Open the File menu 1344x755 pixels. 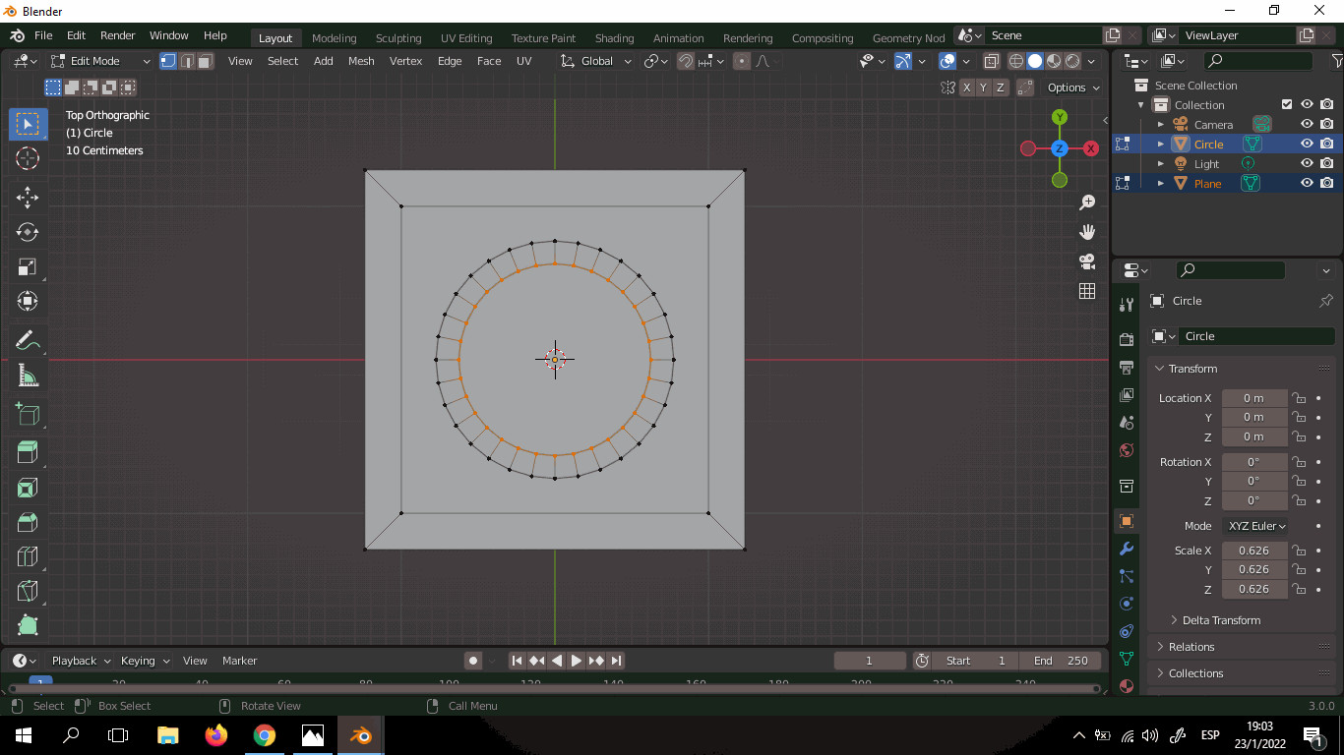point(43,35)
